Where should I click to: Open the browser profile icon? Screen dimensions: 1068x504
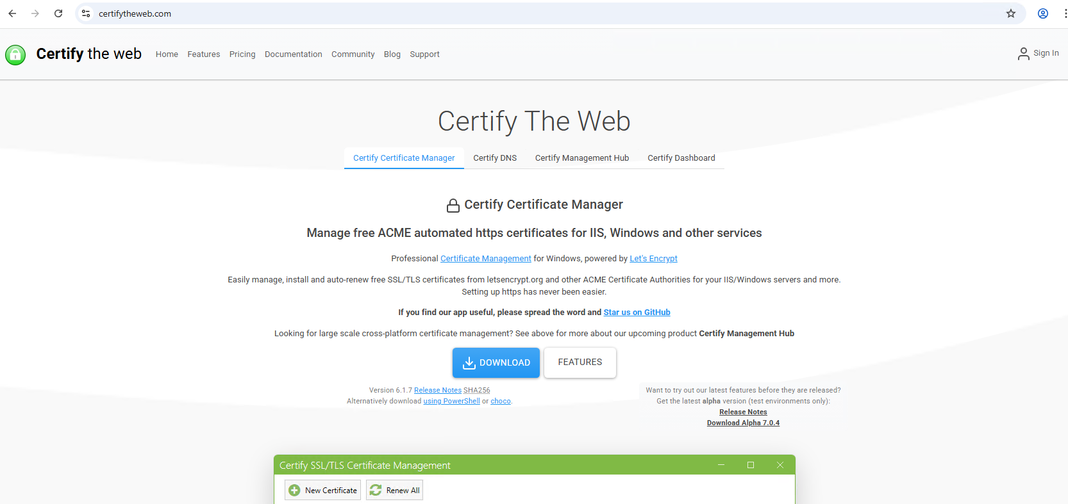pyautogui.click(x=1043, y=13)
